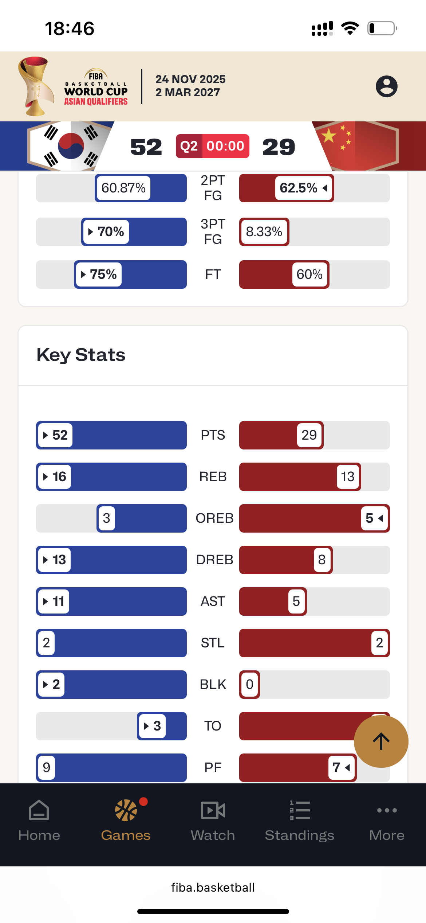This screenshot has height=923, width=426.
Task: Tap China's 5 OREB bar
Action: [x=315, y=518]
